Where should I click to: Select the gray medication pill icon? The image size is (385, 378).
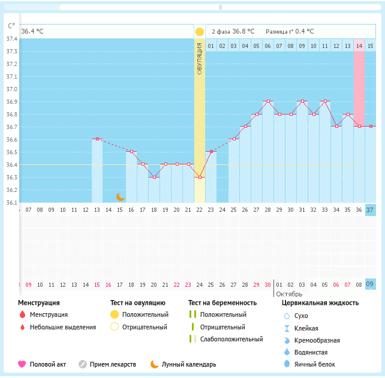click(x=82, y=364)
